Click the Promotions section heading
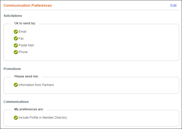This screenshot has height=129, width=182. click(x=12, y=69)
